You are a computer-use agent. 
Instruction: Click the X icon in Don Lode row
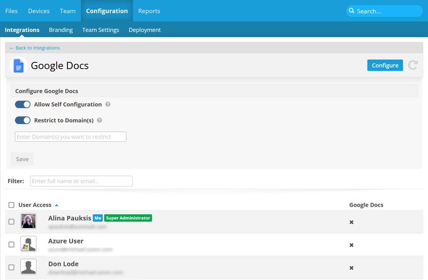(x=351, y=268)
